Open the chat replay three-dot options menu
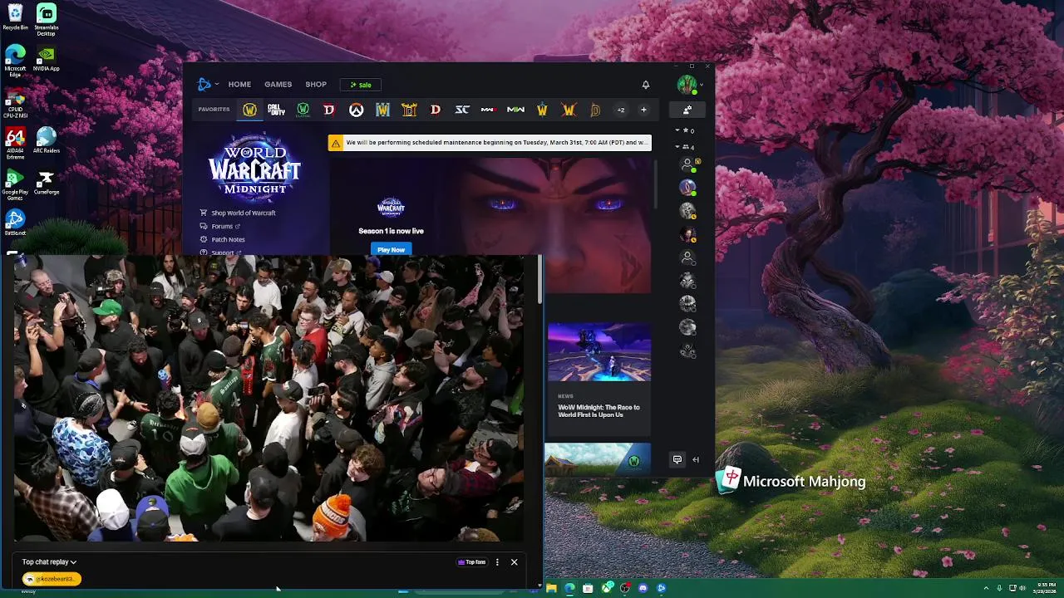 497,562
